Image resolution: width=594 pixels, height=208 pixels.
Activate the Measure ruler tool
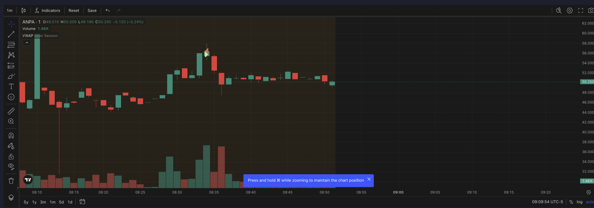pos(11,111)
